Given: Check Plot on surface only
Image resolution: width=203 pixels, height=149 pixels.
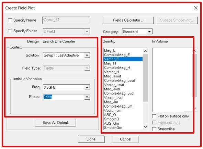Looking at the screenshot, I should click(x=154, y=116).
